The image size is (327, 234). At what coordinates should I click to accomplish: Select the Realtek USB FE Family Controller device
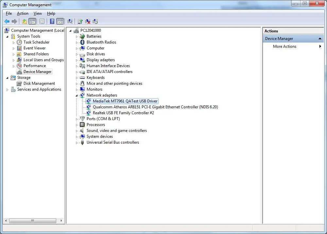tap(123, 113)
